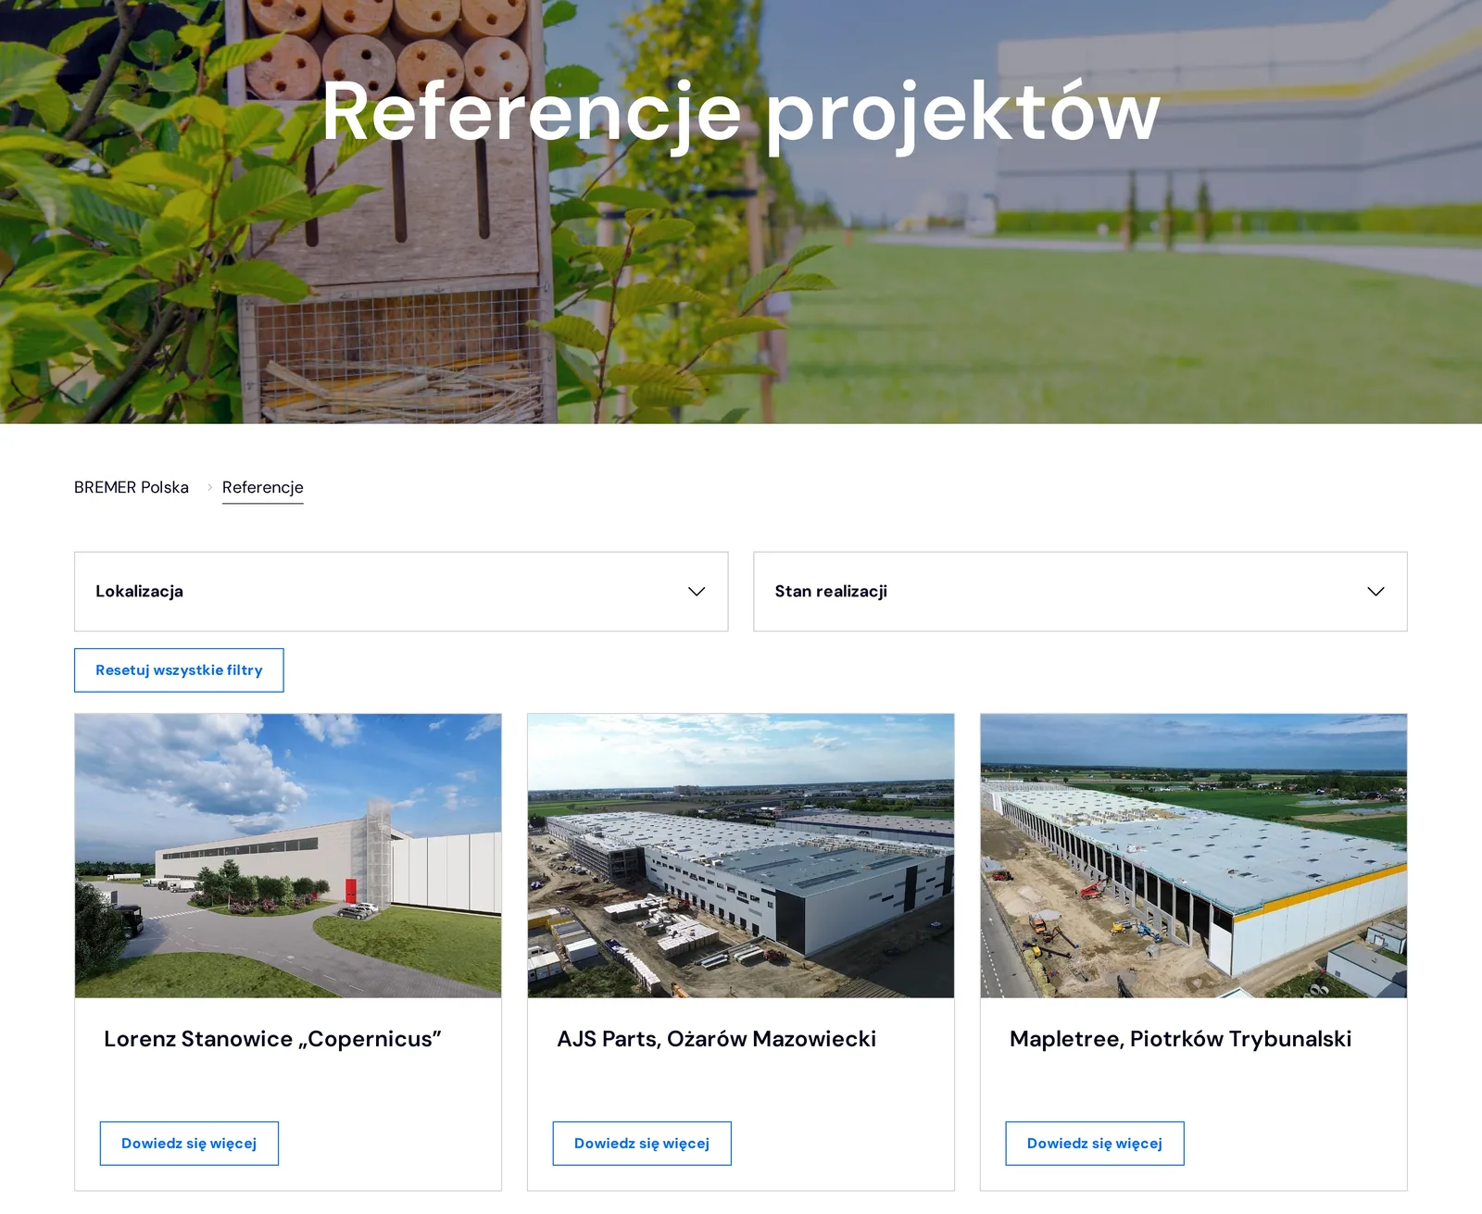1482x1214 pixels.
Task: Click Dowiedz się więcej under Lorenz Stanowice
Action: (189, 1144)
